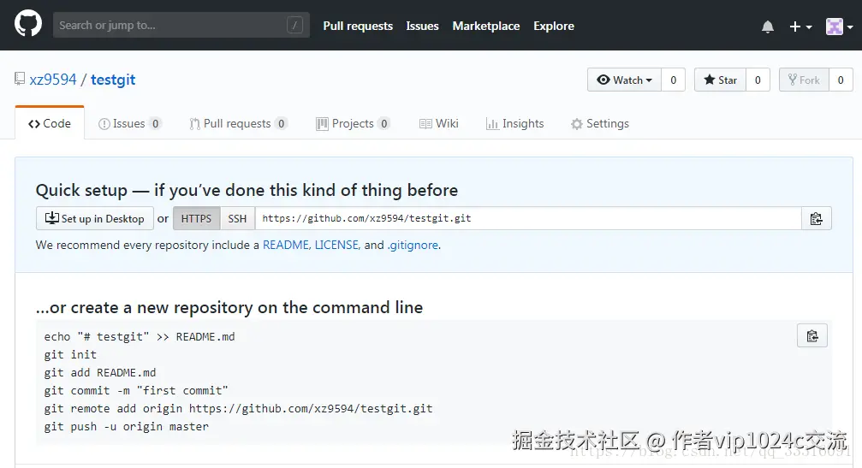862x468 pixels.
Task: Open the xz9594 owner profile link
Action: pos(53,80)
